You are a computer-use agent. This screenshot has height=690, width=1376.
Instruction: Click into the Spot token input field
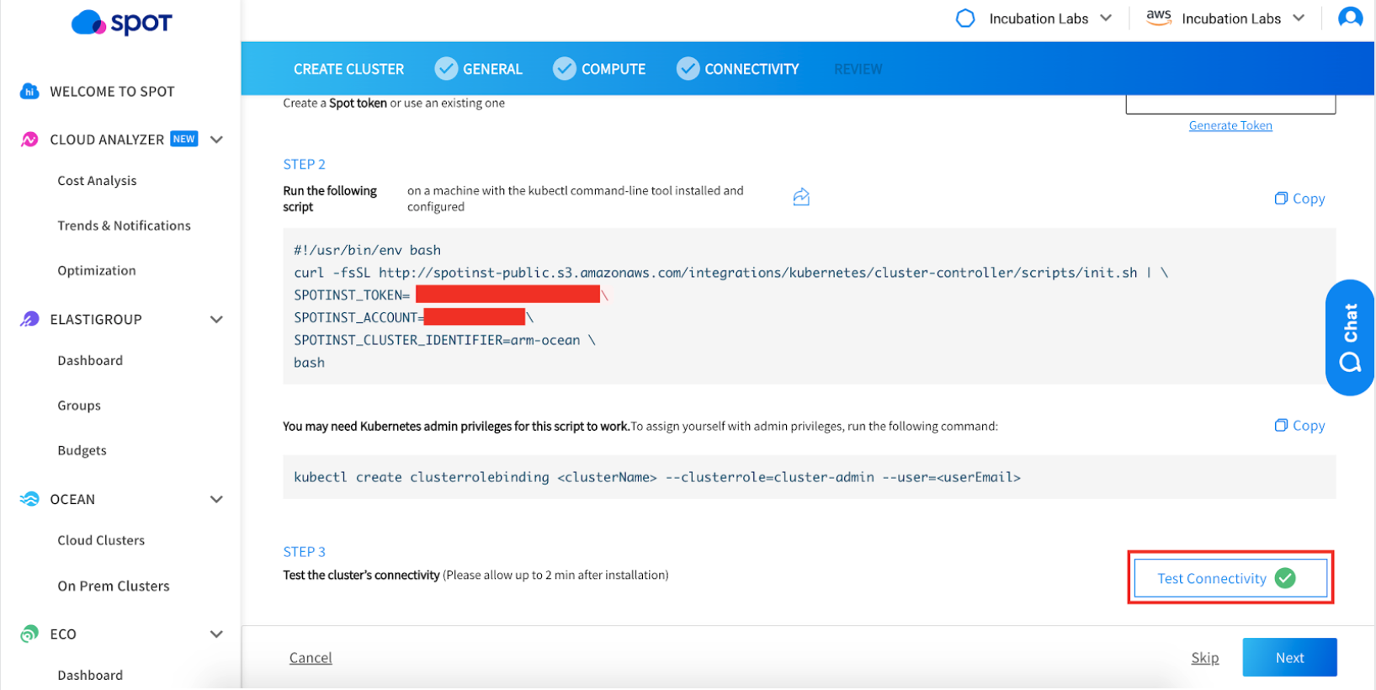pos(1230,105)
